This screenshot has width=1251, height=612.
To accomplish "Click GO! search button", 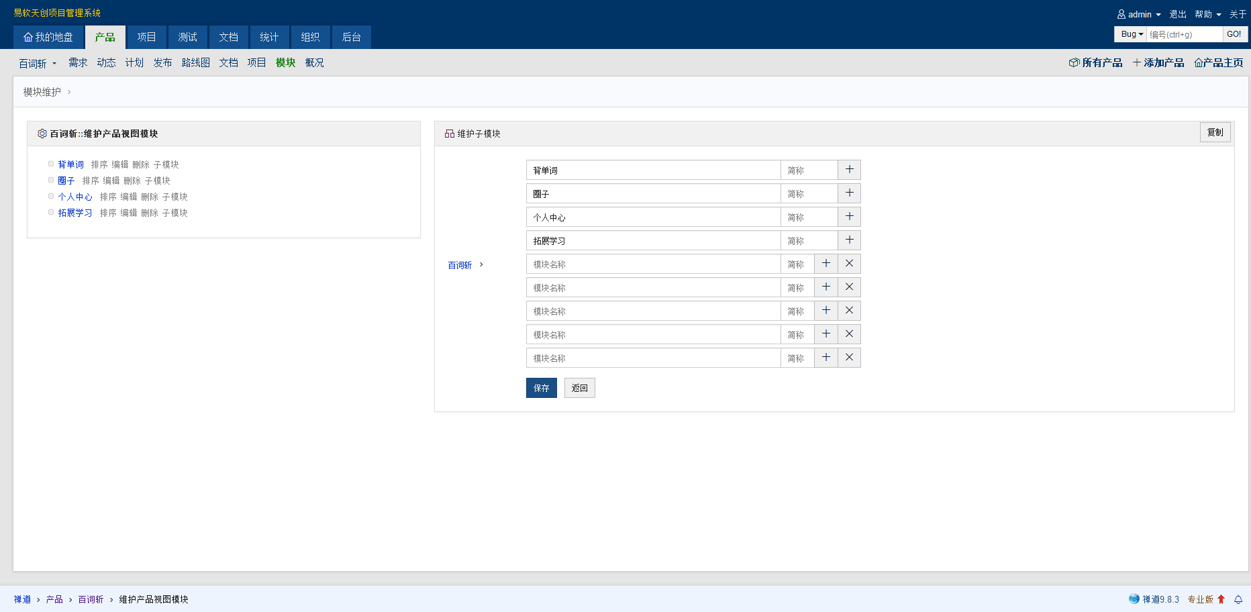I will (1234, 34).
